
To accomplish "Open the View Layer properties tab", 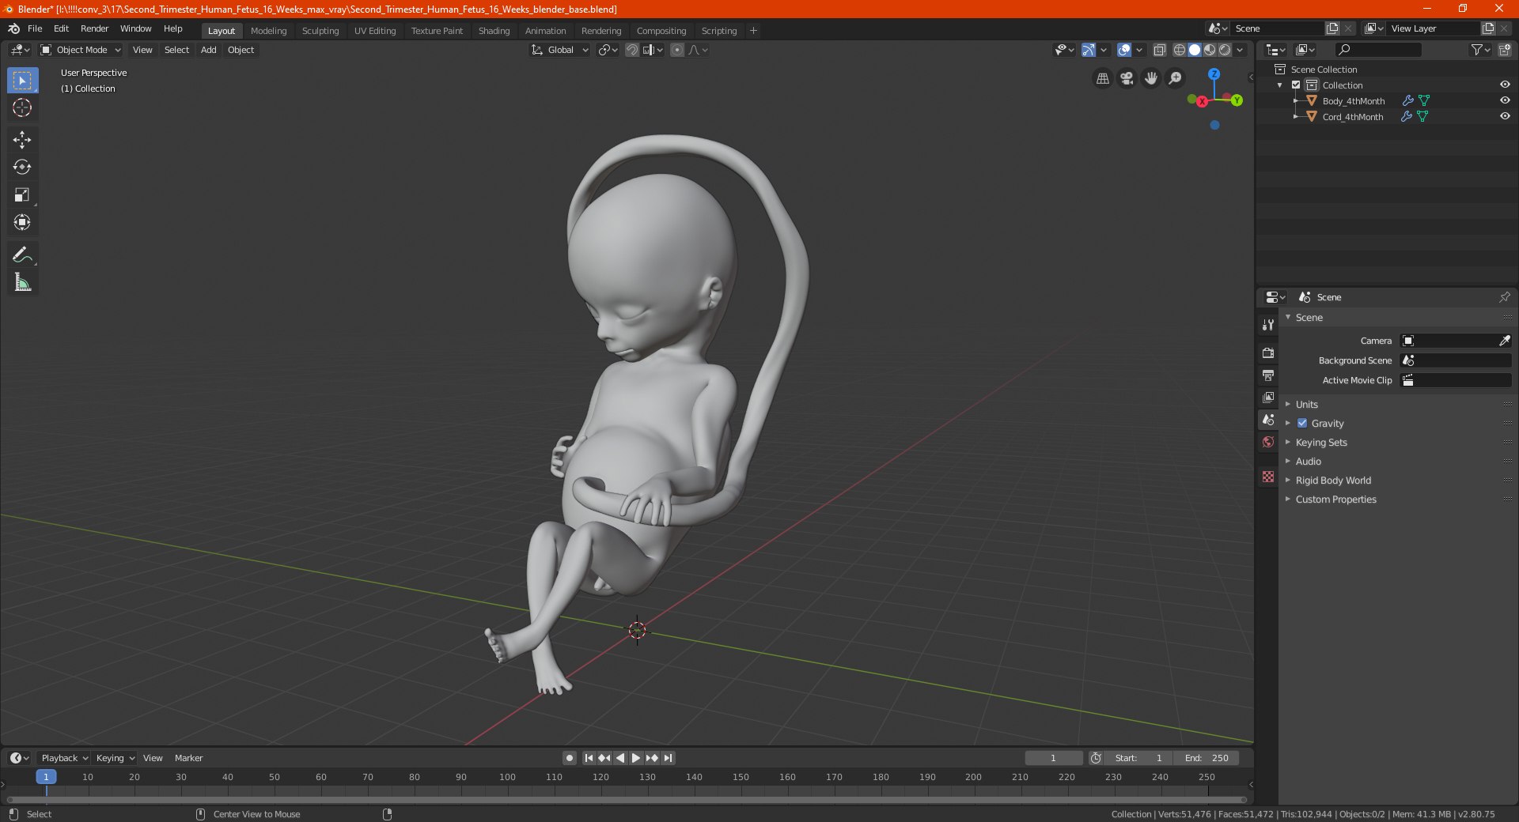I will (1268, 397).
